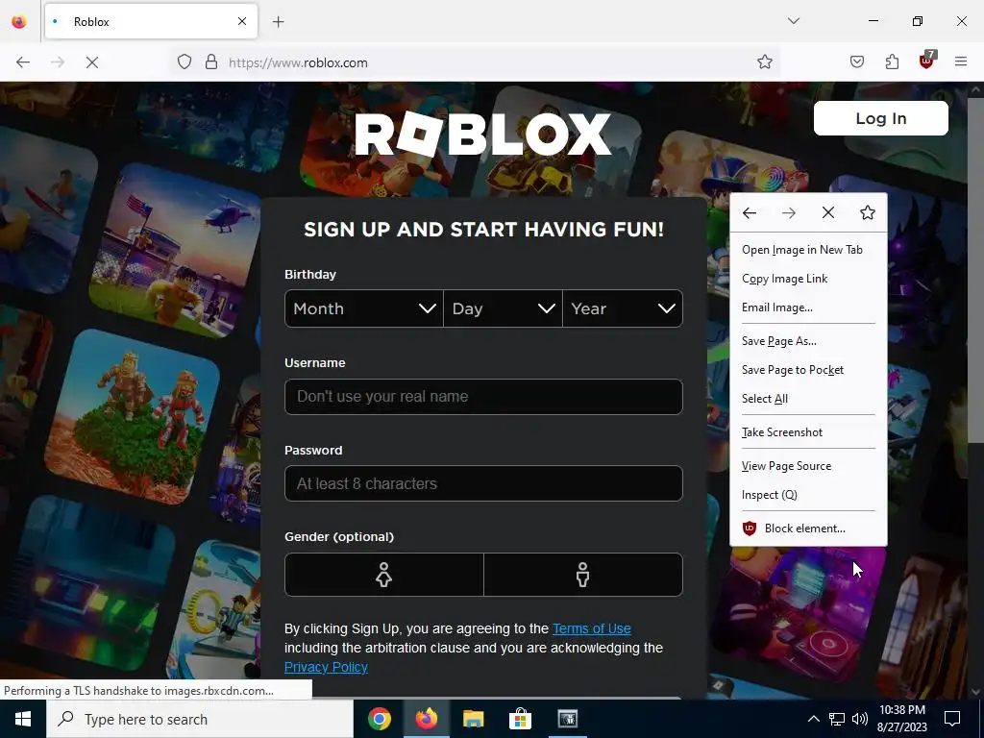Choose Take Screenshot in context menu
This screenshot has height=738, width=984.
[x=808, y=432]
